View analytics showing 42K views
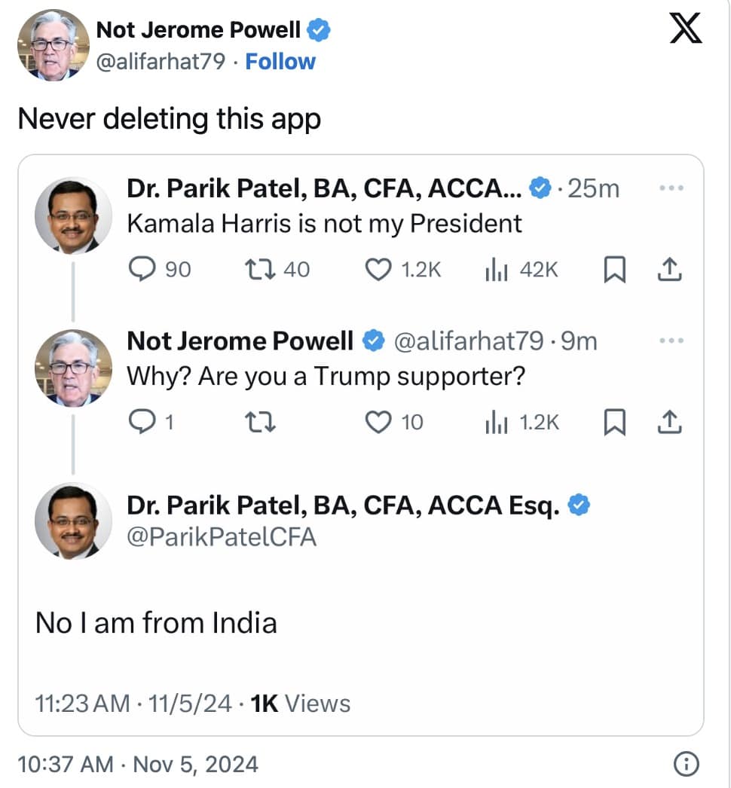Viewport: 731px width, 788px height. pyautogui.click(x=494, y=270)
